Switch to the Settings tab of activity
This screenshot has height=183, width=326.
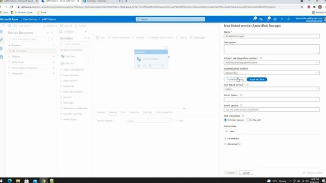pos(148,112)
